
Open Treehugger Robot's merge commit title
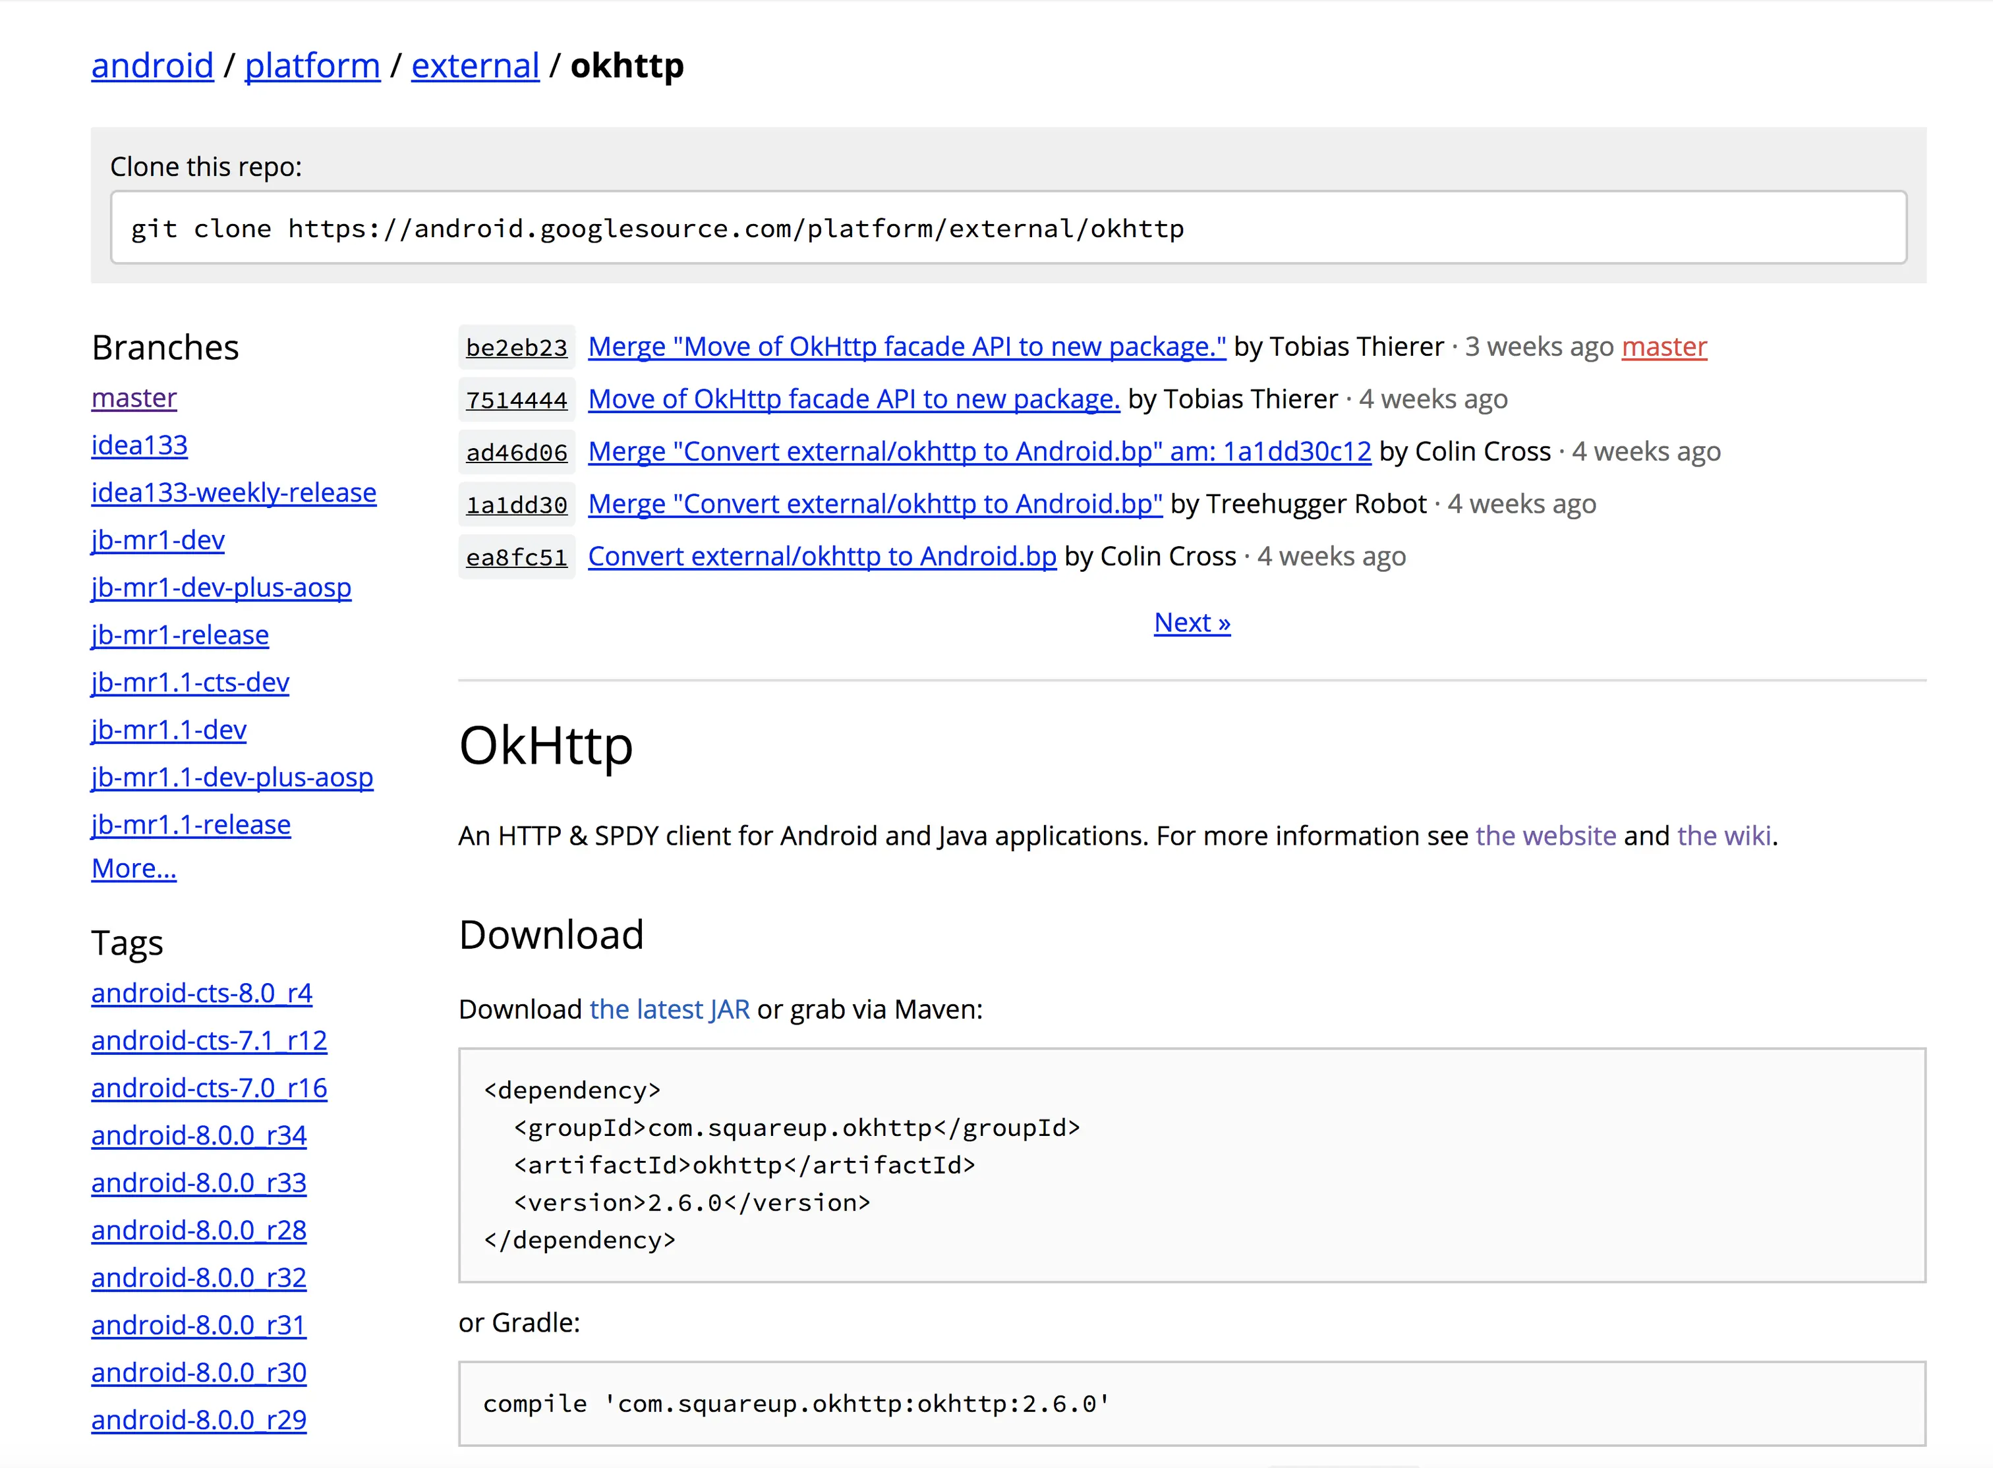point(875,504)
